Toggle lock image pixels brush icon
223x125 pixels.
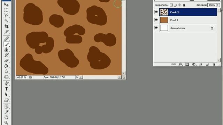[x=176, y=5]
